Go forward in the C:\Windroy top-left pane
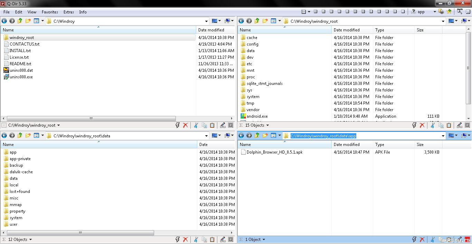Viewport: 472px width, 244px height. (x=12, y=21)
